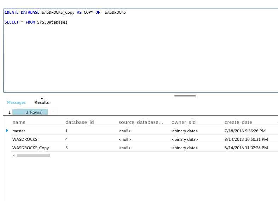Select the WASDROCKS name cell

pos(25,139)
